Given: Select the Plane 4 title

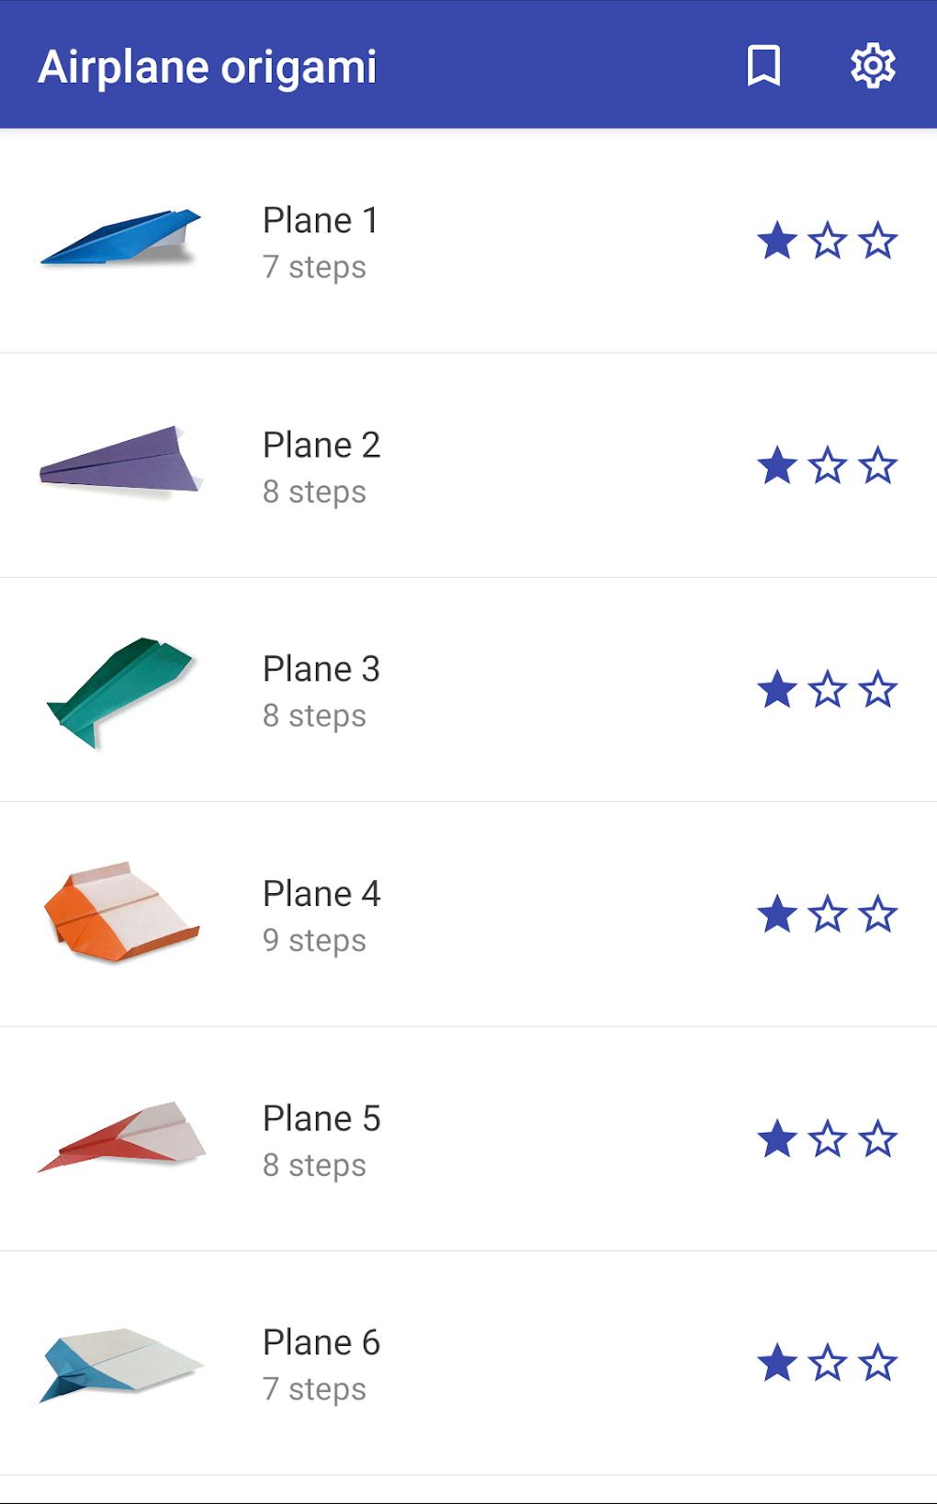Looking at the screenshot, I should coord(321,894).
